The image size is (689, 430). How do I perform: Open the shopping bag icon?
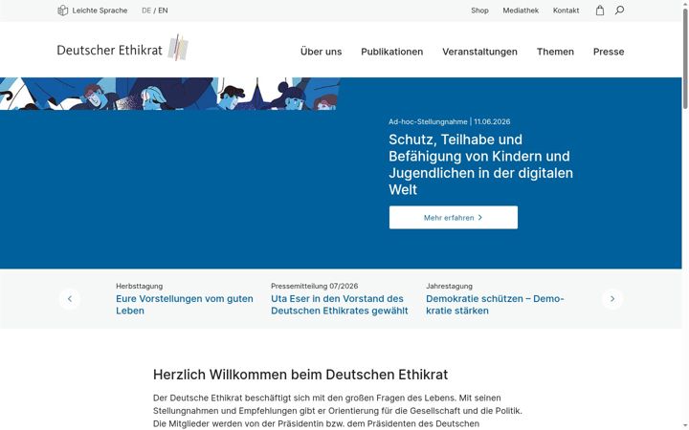pyautogui.click(x=600, y=11)
